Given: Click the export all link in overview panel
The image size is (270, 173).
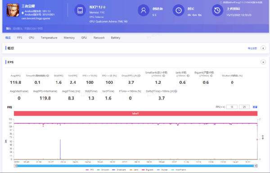Looking at the screenshot, I should point(252,48).
